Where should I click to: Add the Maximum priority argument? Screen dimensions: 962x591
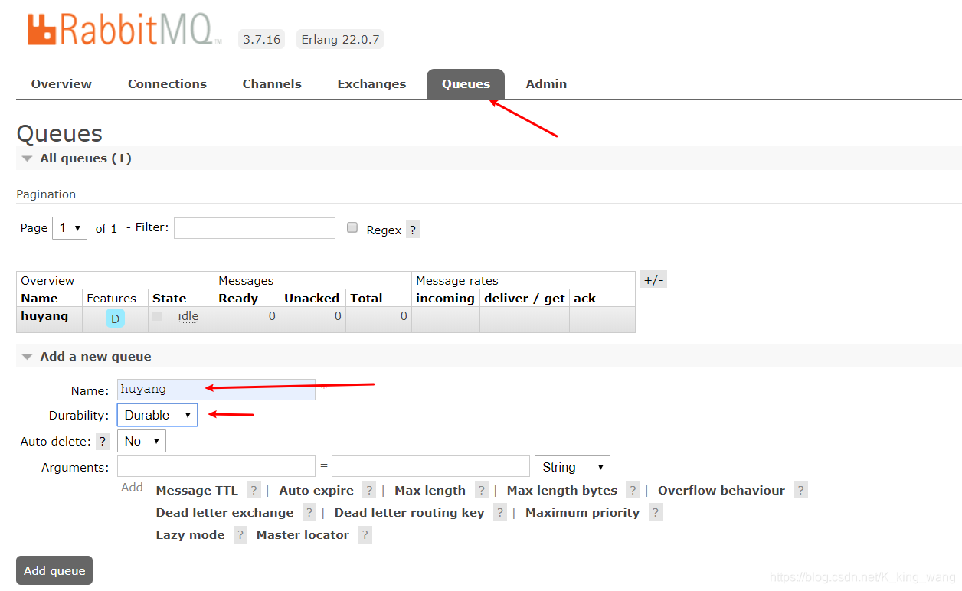[582, 513]
